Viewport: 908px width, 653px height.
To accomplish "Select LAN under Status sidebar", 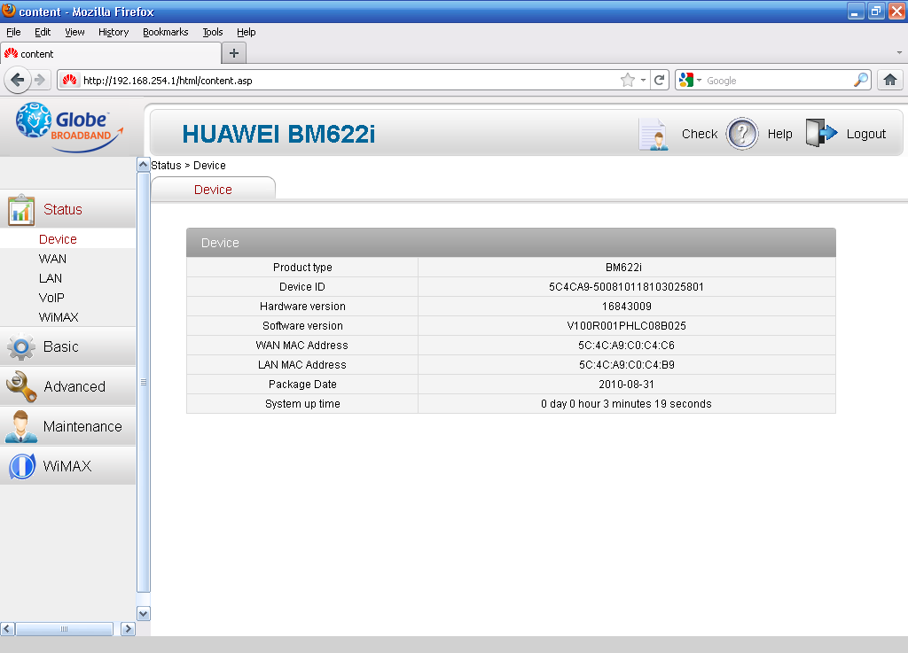I will coord(51,278).
